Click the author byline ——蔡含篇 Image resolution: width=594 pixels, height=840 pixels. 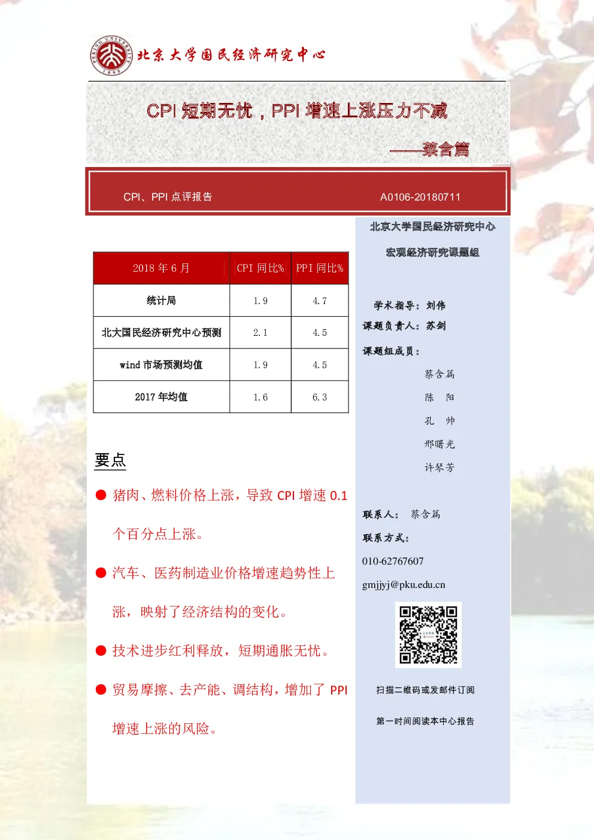[429, 149]
